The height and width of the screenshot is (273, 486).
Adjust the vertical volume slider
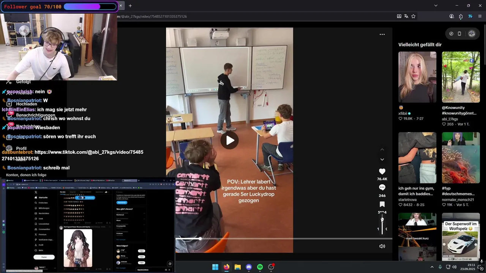click(x=382, y=225)
